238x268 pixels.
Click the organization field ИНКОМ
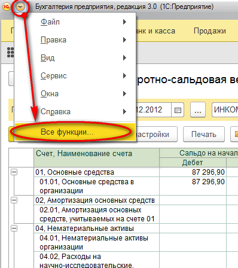(225, 109)
